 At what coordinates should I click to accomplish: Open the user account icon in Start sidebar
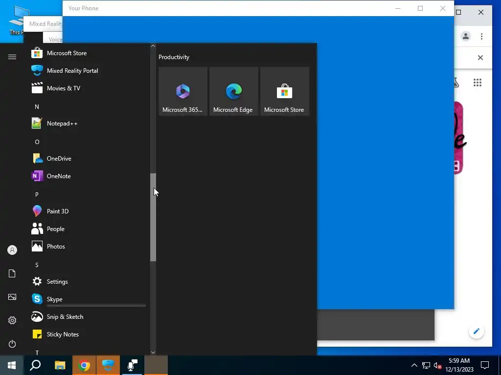coord(12,250)
